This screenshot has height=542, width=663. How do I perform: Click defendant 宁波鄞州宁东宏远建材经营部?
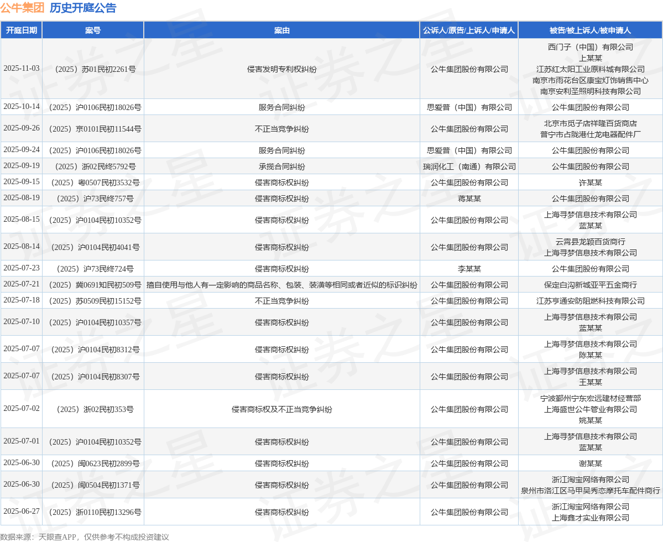pos(590,398)
